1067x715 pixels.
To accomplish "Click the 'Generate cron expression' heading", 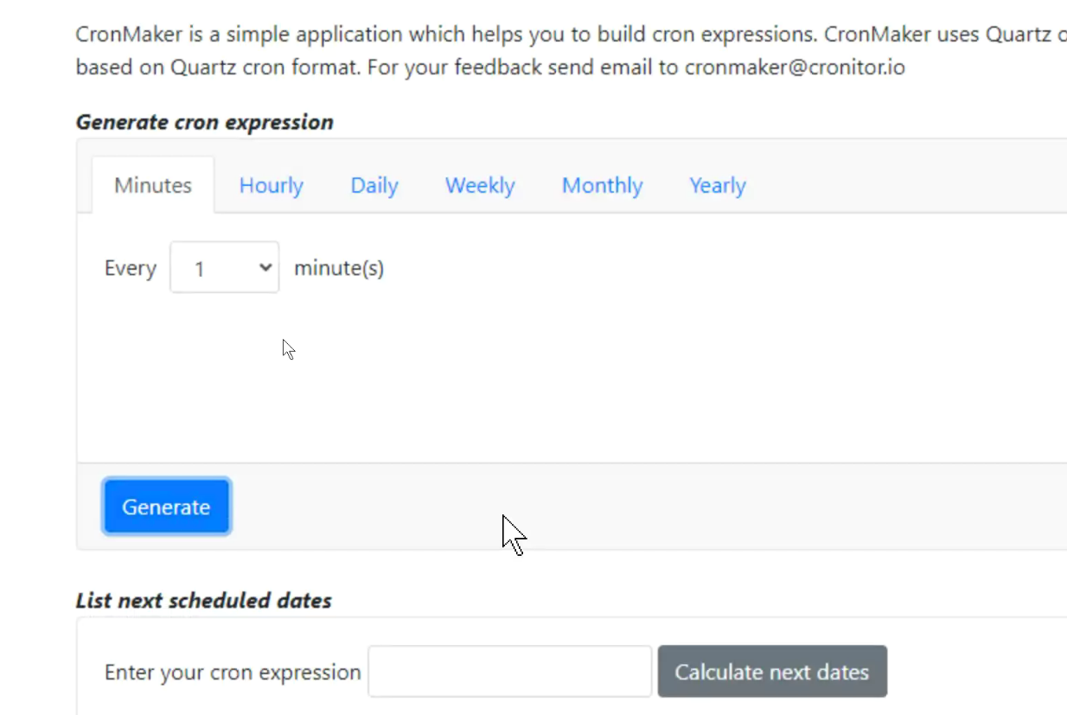I will click(x=205, y=122).
